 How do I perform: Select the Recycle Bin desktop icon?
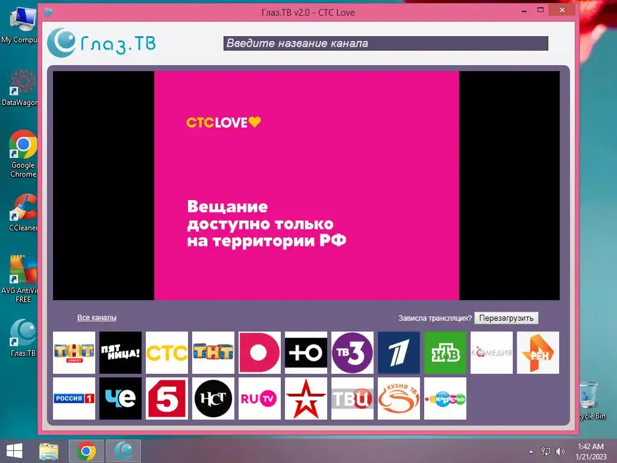(x=592, y=400)
